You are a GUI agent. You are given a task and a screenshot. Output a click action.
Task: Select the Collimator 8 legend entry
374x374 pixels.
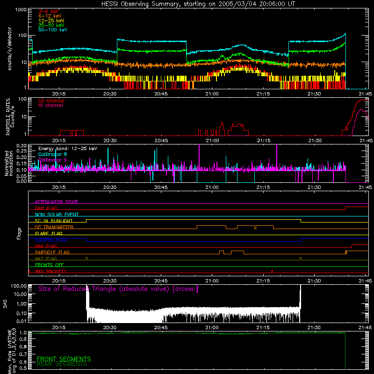tap(52, 154)
